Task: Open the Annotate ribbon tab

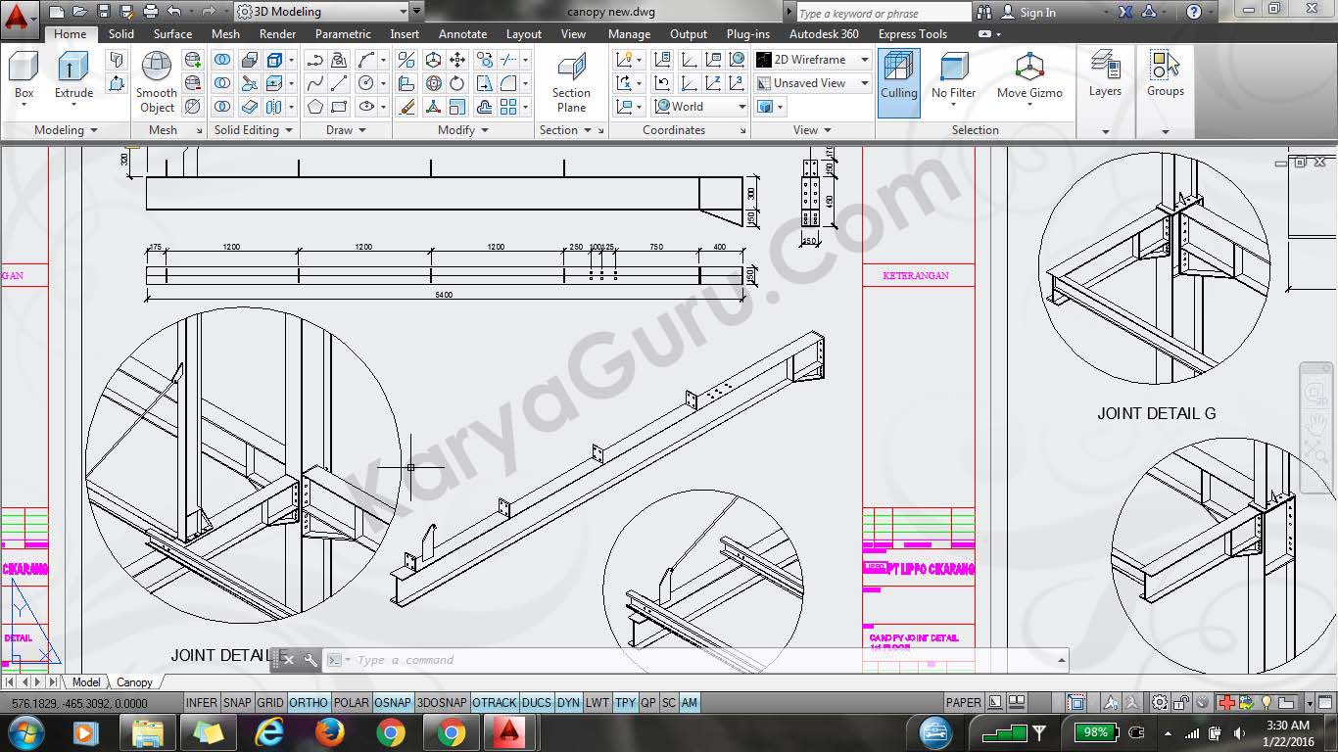Action: point(462,33)
